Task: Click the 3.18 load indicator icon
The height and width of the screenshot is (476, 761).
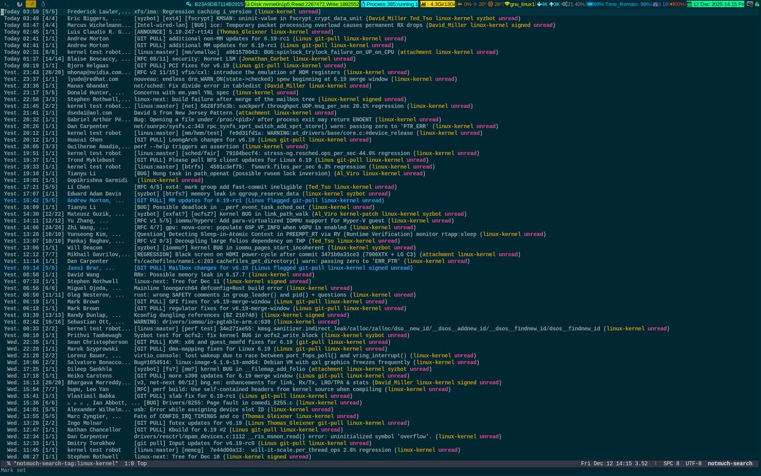Action: tap(654, 4)
